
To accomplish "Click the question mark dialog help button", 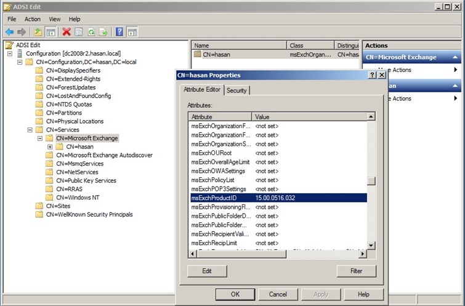I will [372, 75].
